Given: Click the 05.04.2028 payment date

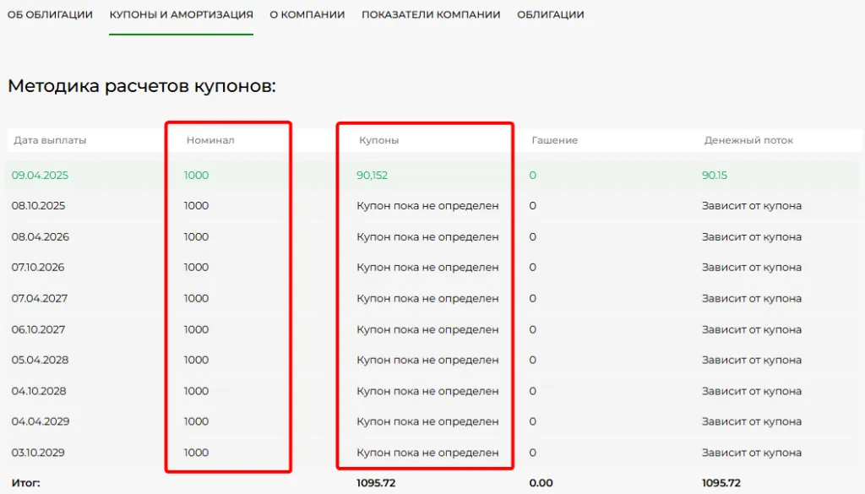Looking at the screenshot, I should tap(40, 360).
